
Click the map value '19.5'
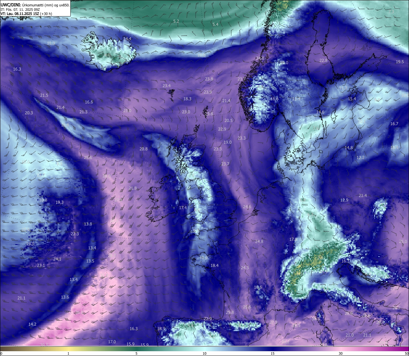(400, 62)
